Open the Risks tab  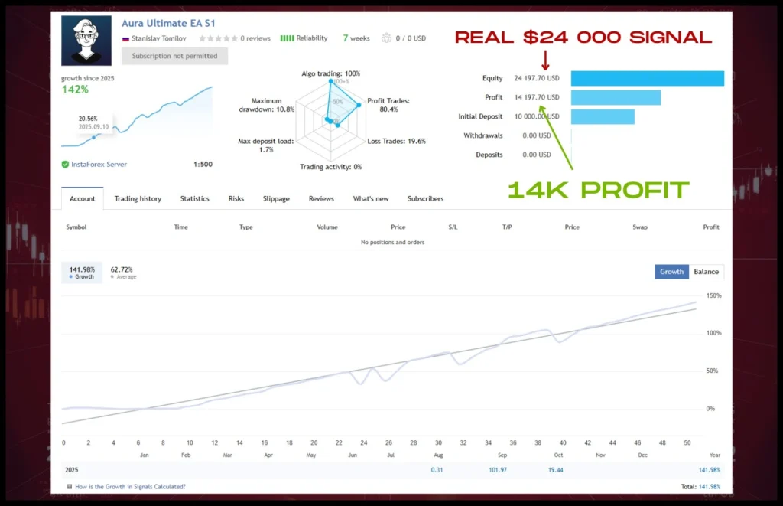click(236, 199)
